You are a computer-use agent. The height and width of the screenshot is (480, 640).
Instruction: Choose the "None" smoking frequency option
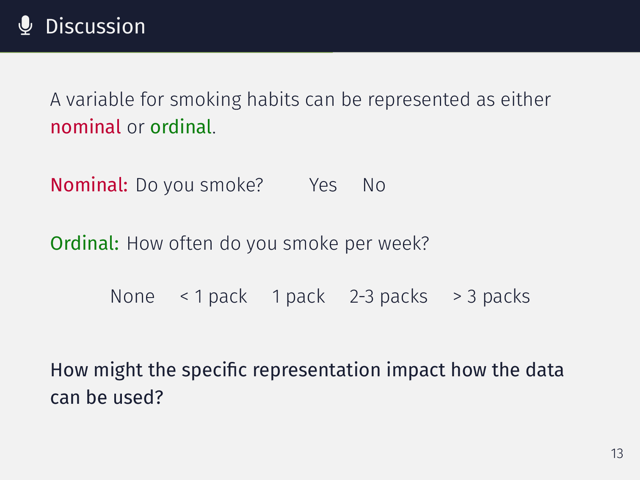coord(132,296)
